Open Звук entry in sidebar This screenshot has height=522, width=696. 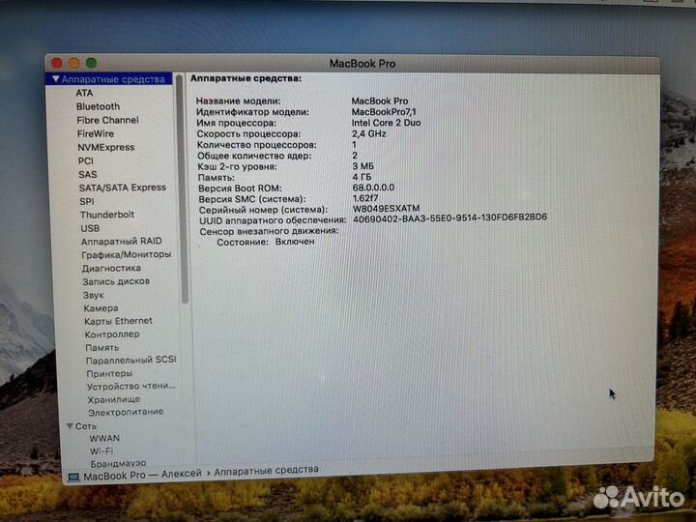tap(93, 295)
